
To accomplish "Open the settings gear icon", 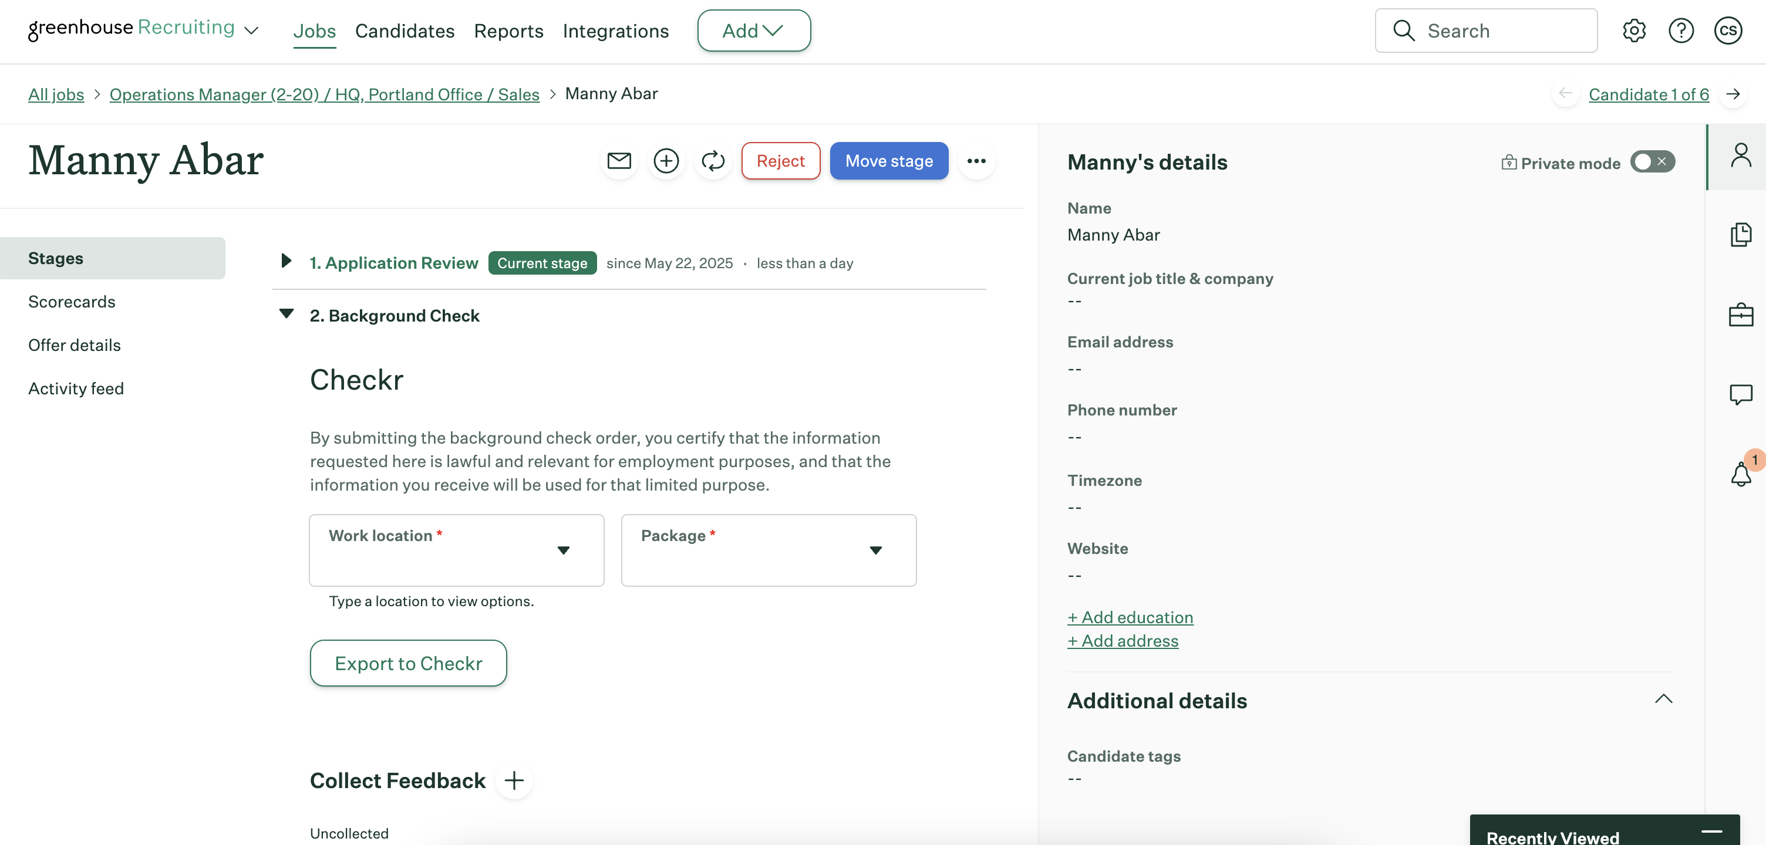I will [x=1634, y=31].
